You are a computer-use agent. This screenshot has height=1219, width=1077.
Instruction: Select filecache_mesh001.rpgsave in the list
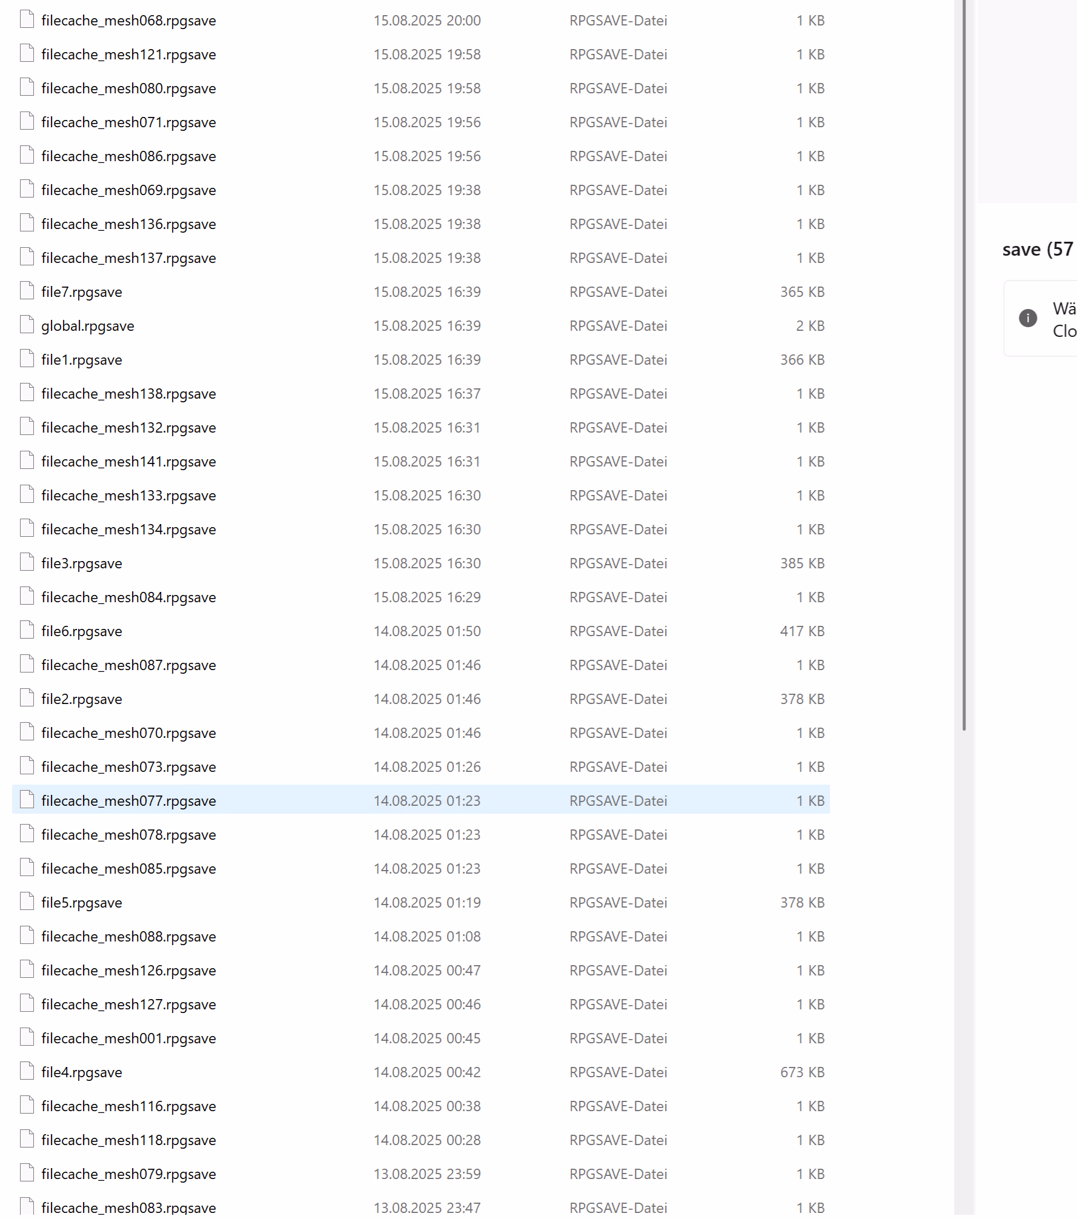tap(128, 1038)
